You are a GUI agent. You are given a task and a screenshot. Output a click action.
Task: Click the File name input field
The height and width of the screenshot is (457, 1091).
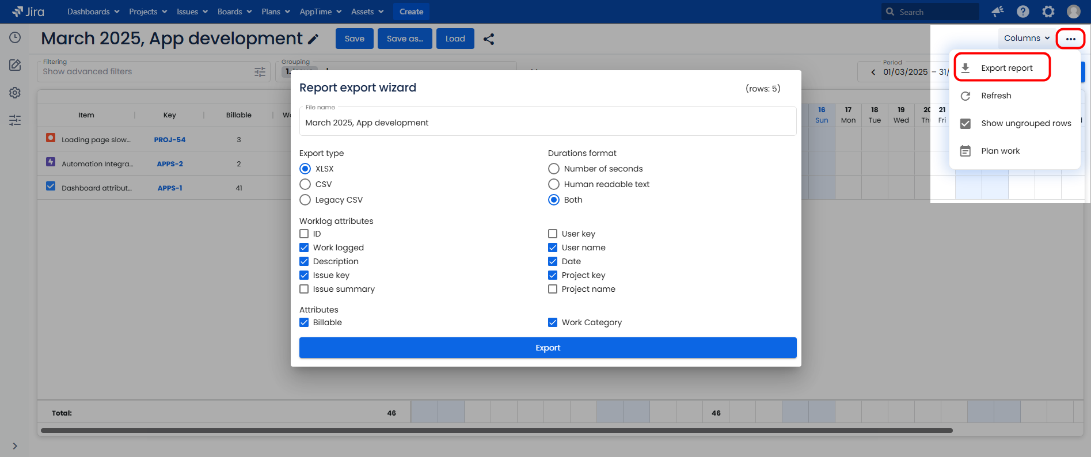(x=547, y=123)
